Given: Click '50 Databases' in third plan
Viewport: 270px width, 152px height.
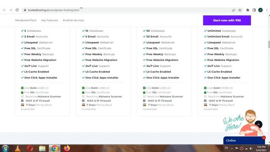Looking at the screenshot, I should [156, 31].
